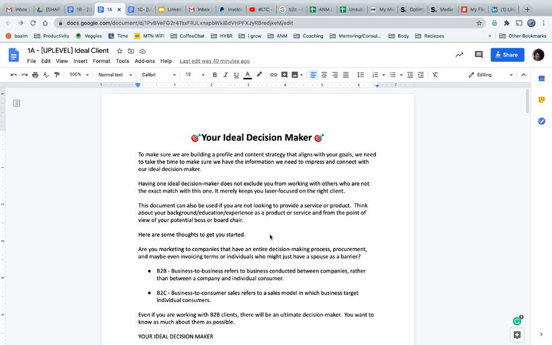
Task: Open a new browser tab
Action: coord(527,9)
